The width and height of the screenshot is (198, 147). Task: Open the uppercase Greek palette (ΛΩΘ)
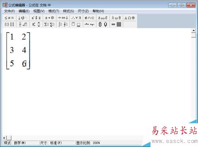[129, 18]
